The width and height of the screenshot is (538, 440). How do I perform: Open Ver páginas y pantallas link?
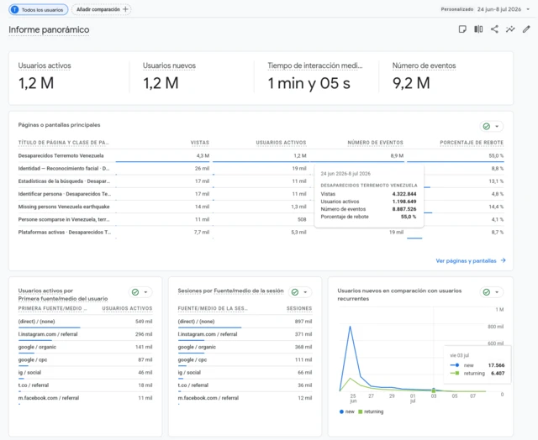point(466,261)
